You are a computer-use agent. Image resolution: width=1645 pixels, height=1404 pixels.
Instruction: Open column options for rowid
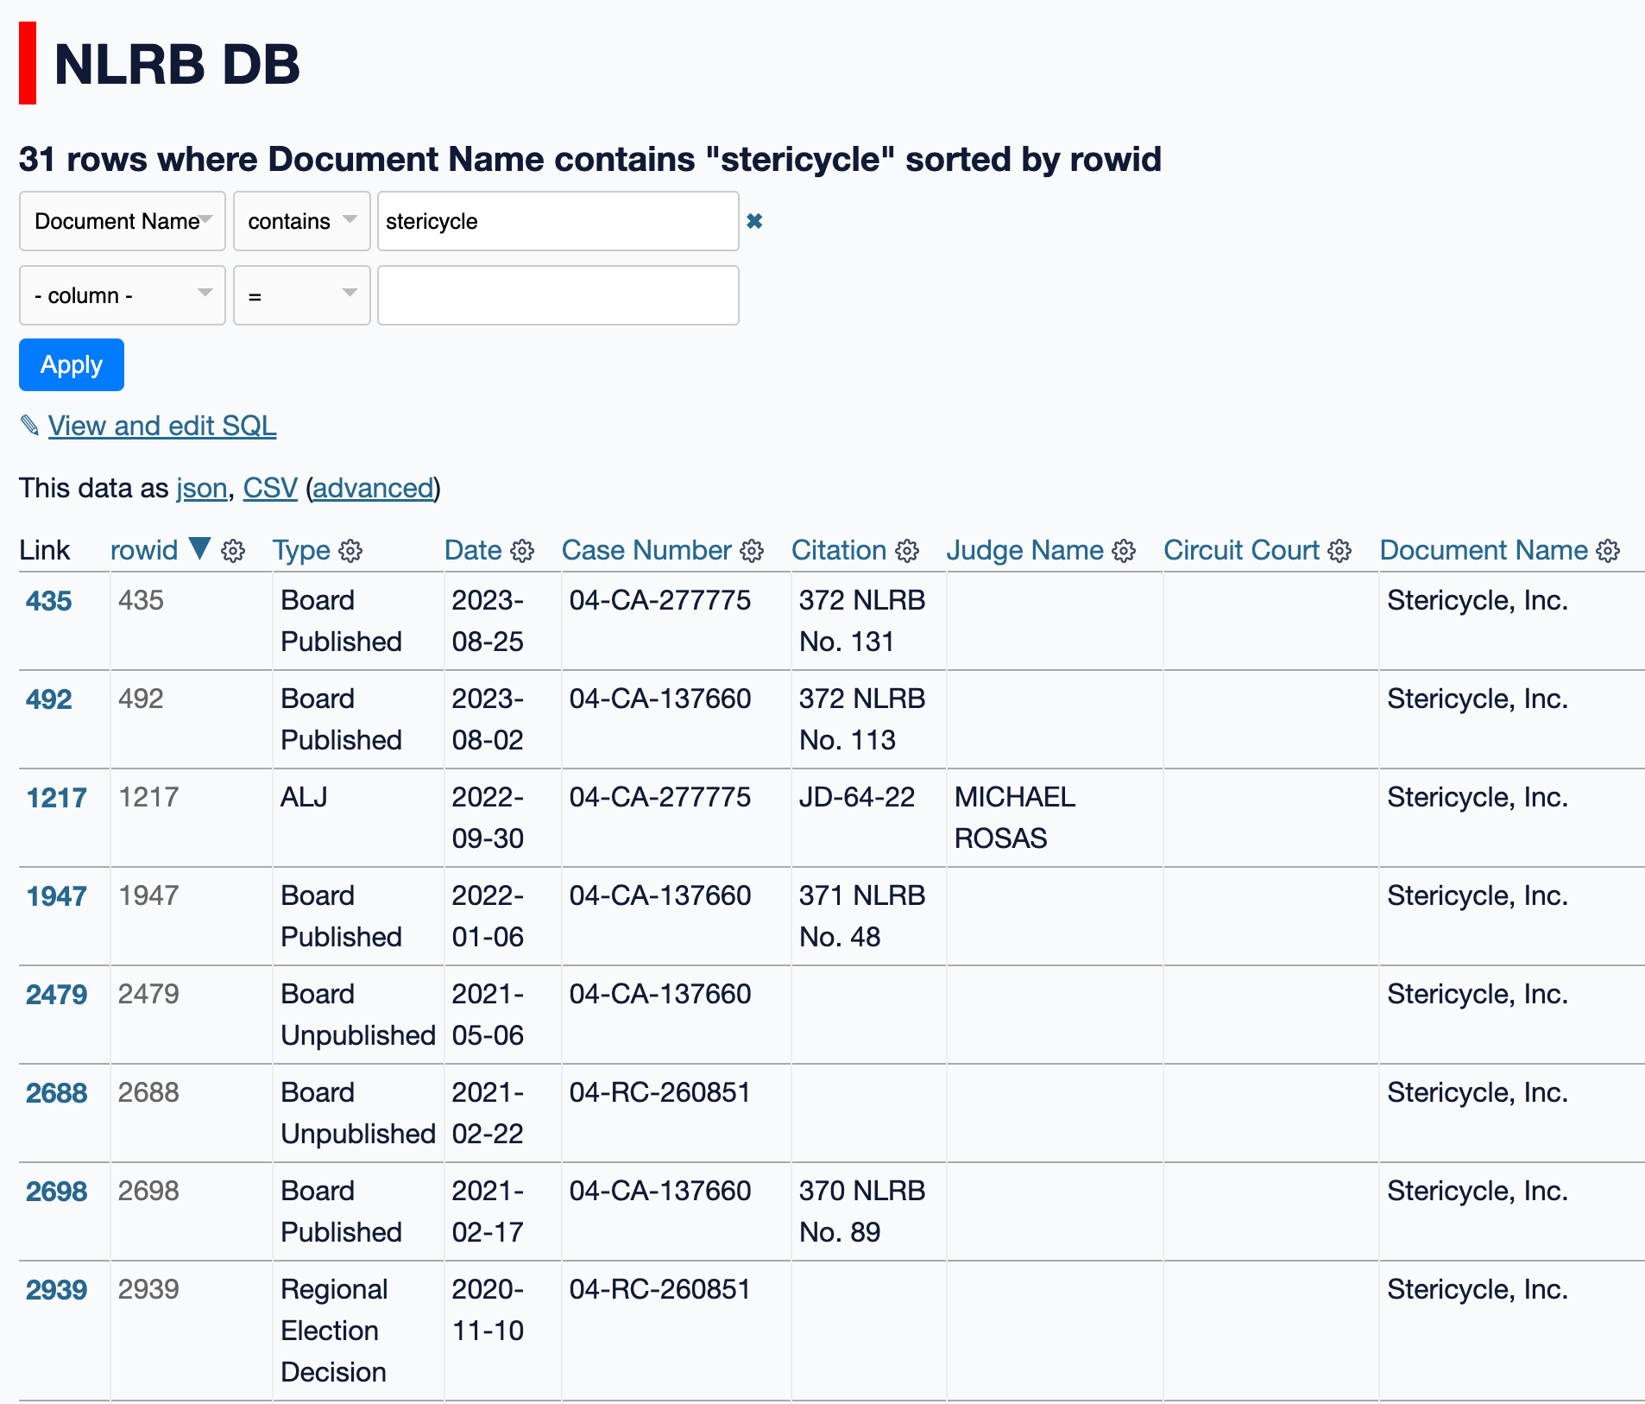tap(232, 551)
